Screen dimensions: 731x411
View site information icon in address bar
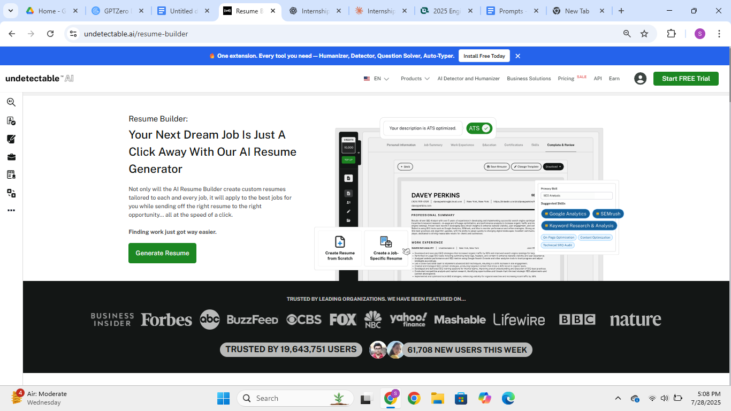click(x=73, y=34)
